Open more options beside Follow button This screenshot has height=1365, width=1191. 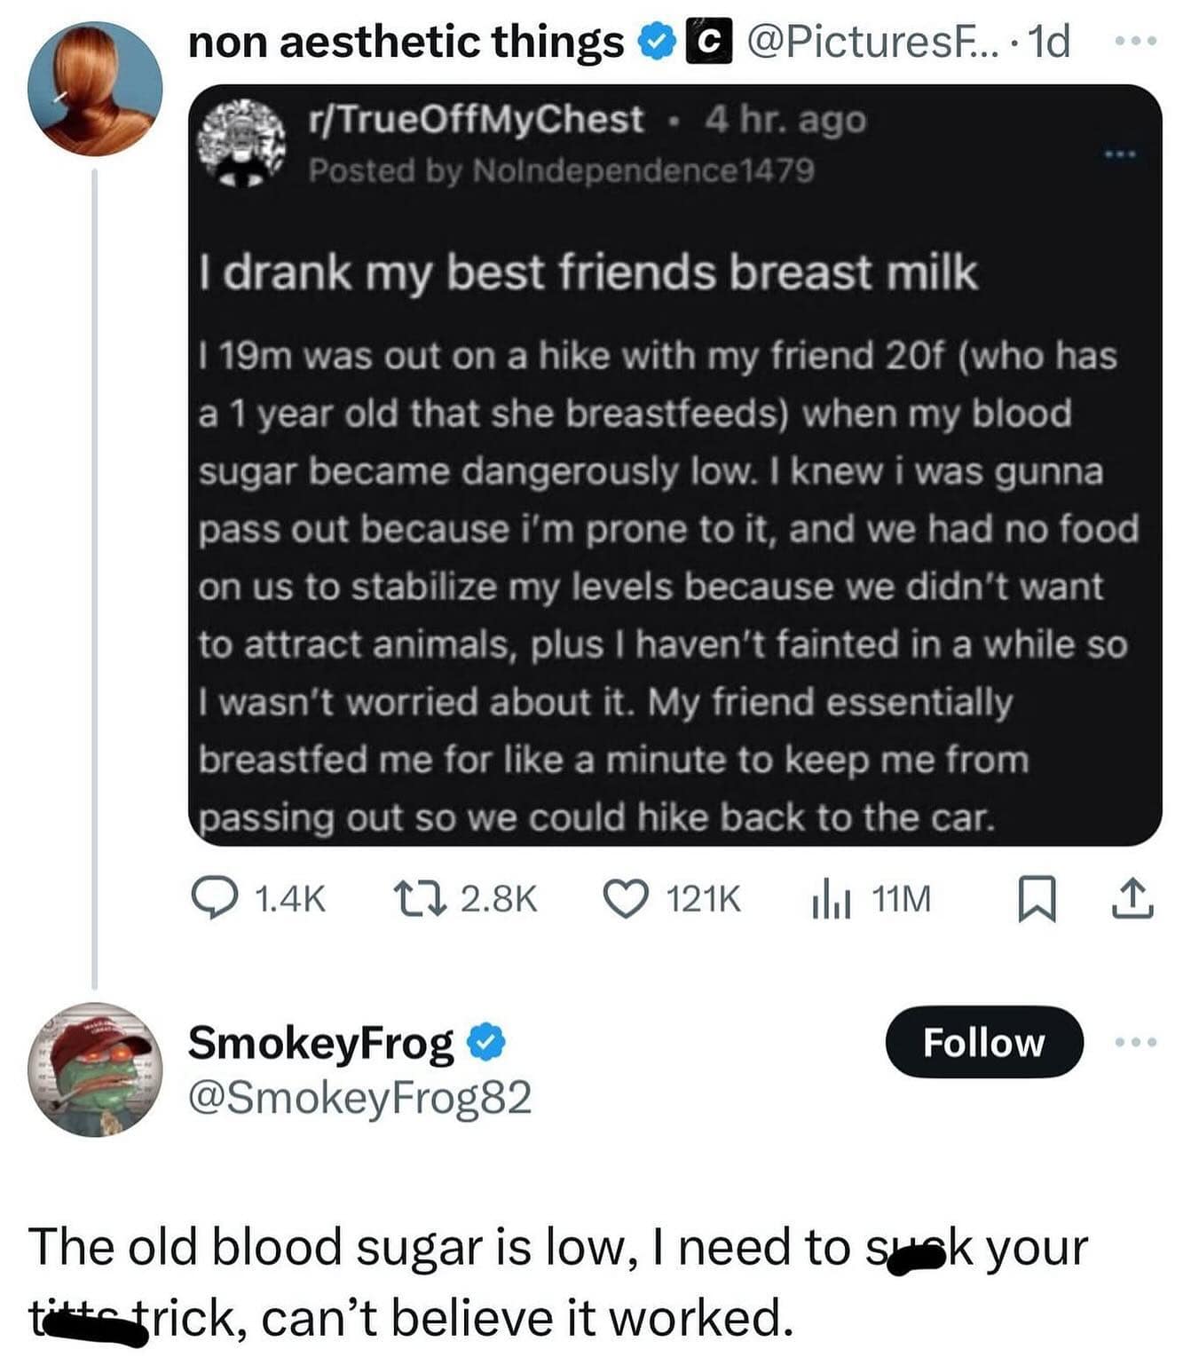[1136, 1042]
